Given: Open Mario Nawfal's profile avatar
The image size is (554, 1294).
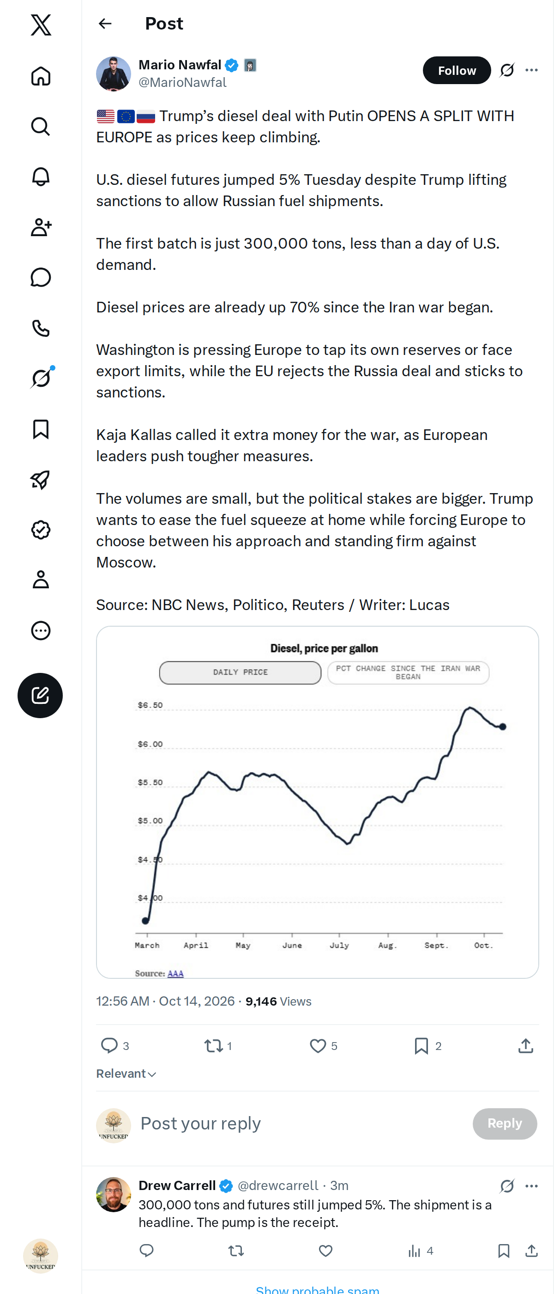Looking at the screenshot, I should pos(114,74).
